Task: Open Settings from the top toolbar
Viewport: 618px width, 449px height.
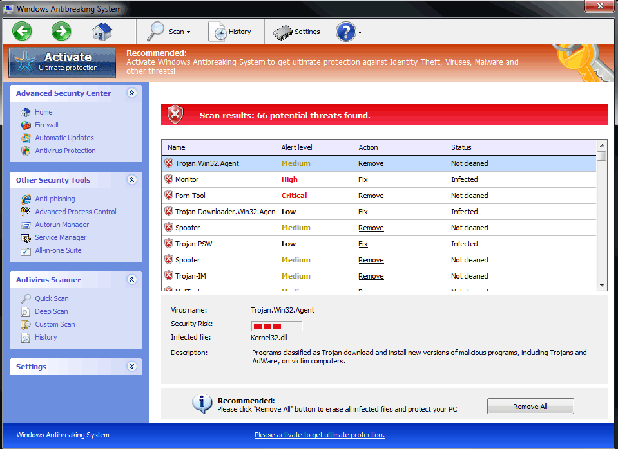Action: pos(297,32)
